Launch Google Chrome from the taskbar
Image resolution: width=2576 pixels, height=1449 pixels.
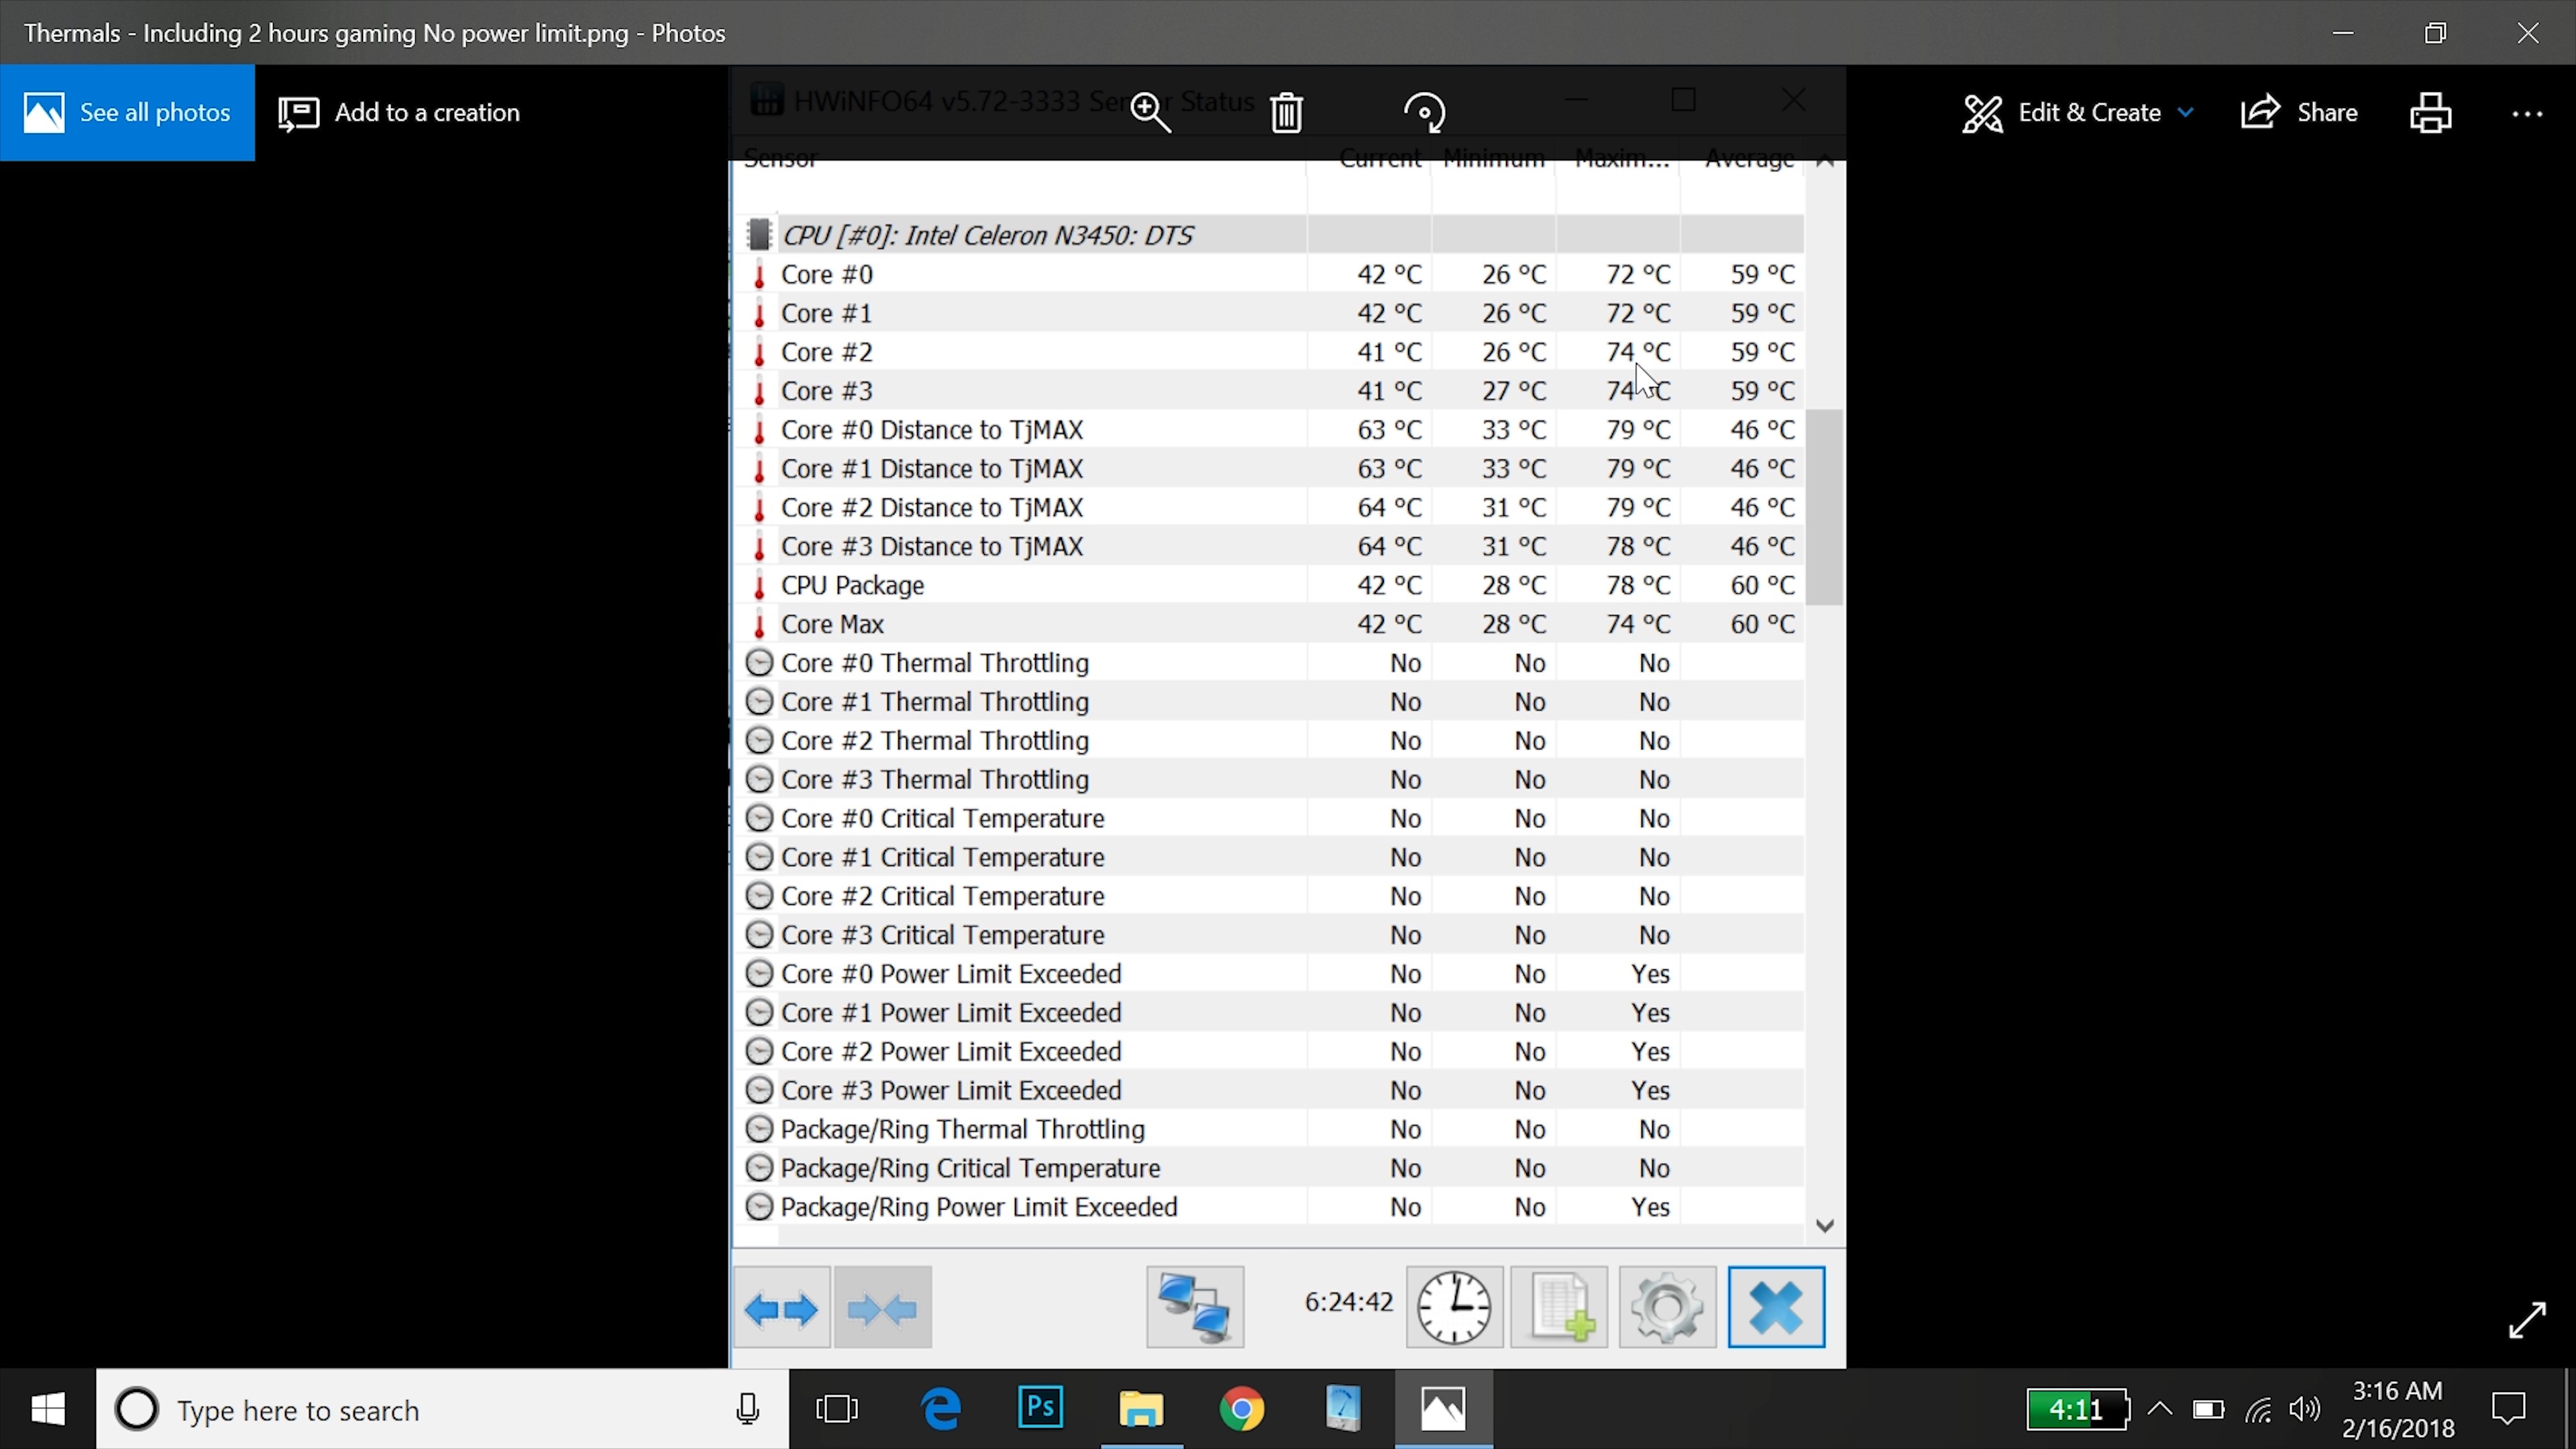1241,1408
